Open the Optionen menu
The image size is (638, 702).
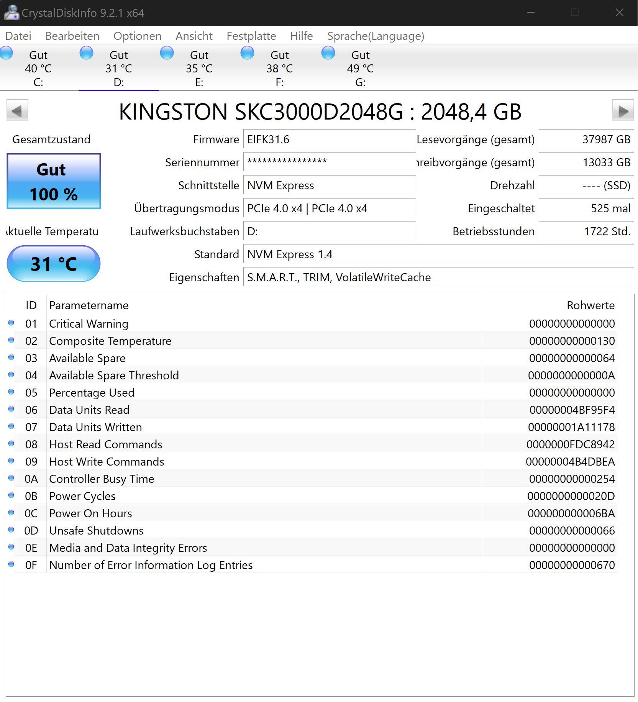[x=137, y=36]
